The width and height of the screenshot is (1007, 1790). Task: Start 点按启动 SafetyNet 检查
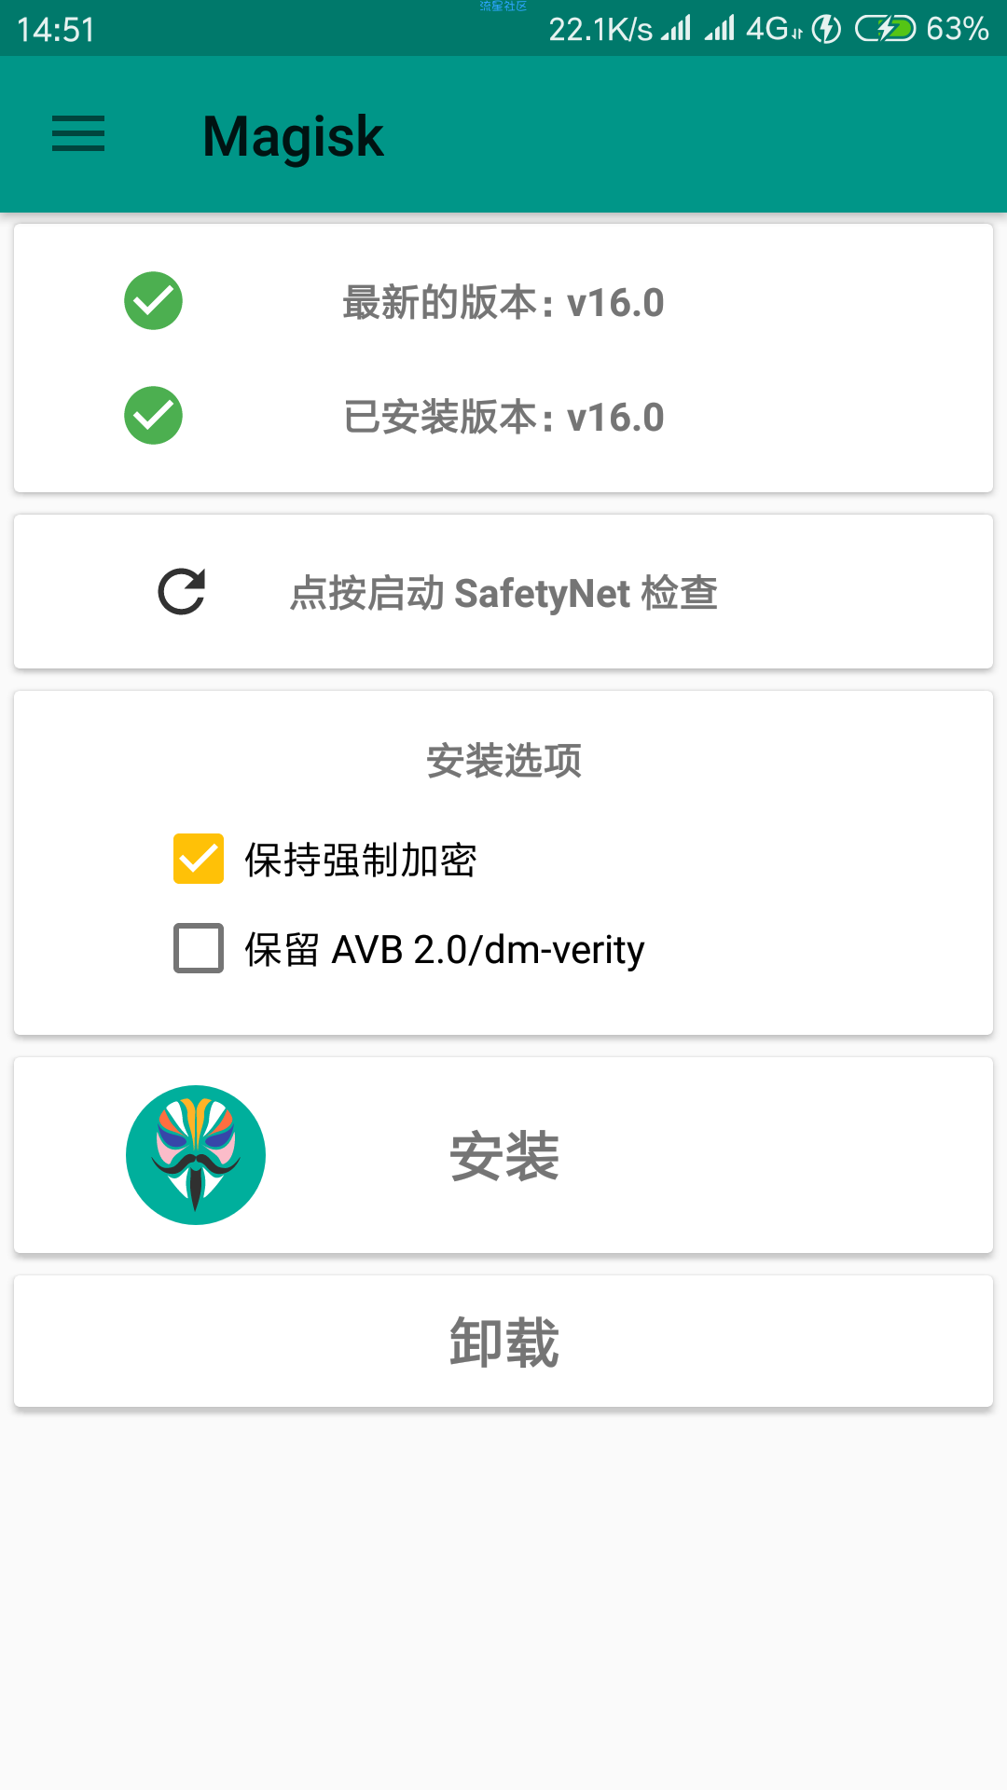click(x=504, y=592)
